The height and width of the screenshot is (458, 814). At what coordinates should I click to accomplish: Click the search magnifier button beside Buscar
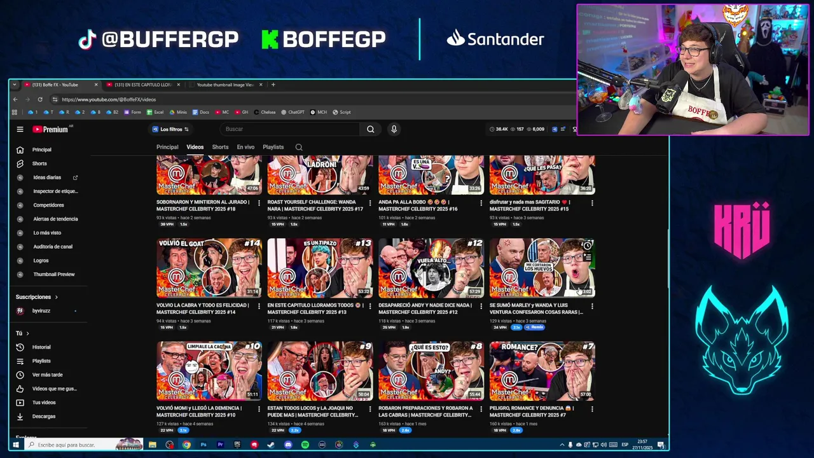[x=370, y=129]
